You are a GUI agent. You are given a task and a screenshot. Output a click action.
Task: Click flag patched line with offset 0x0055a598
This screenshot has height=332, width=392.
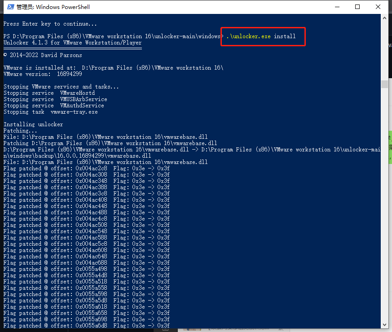pyautogui.click(x=87, y=294)
